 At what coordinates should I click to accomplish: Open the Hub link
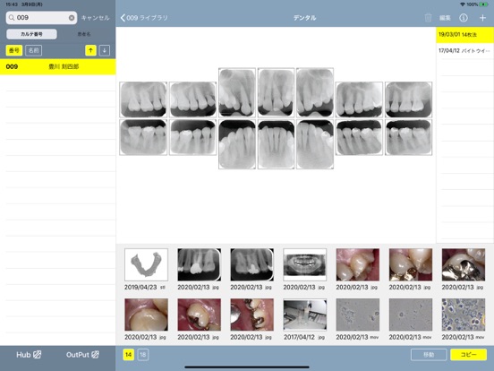pos(29,355)
